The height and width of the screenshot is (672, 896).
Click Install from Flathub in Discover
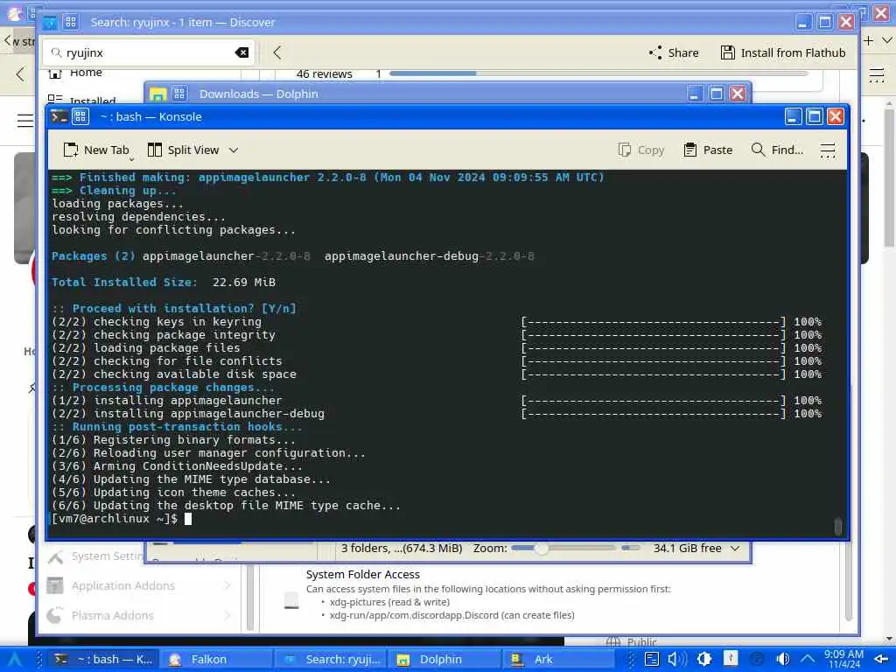pos(783,52)
